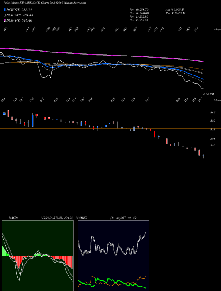Viewport: 221px width, 291px height.
Task: Select the 'DOW PT: 340.46' label
Action: click(x=19, y=20)
